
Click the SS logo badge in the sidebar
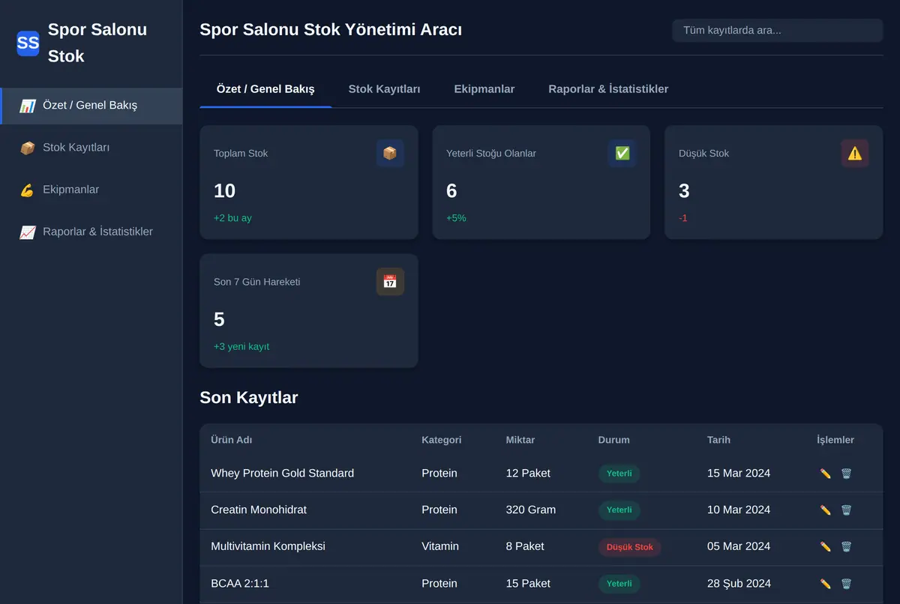pos(28,43)
